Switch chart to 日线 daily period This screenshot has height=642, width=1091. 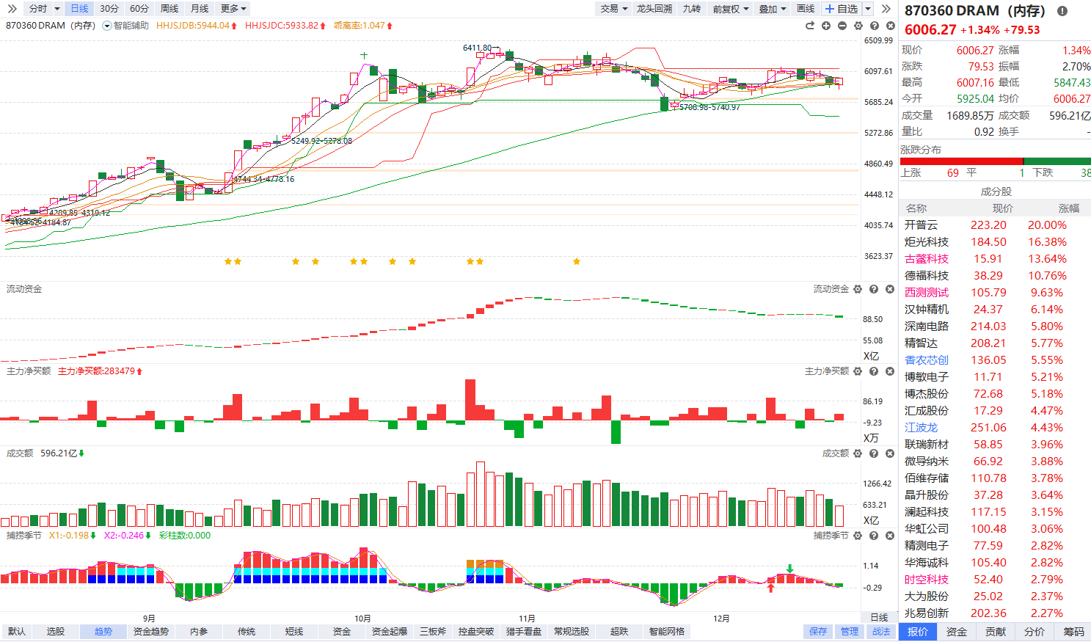click(x=79, y=9)
